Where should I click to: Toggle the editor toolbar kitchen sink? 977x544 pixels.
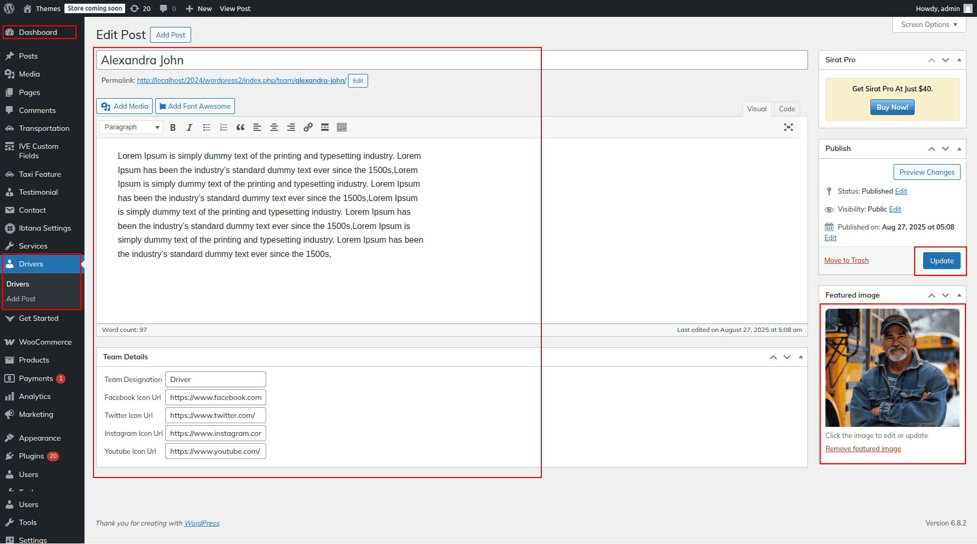pos(342,127)
